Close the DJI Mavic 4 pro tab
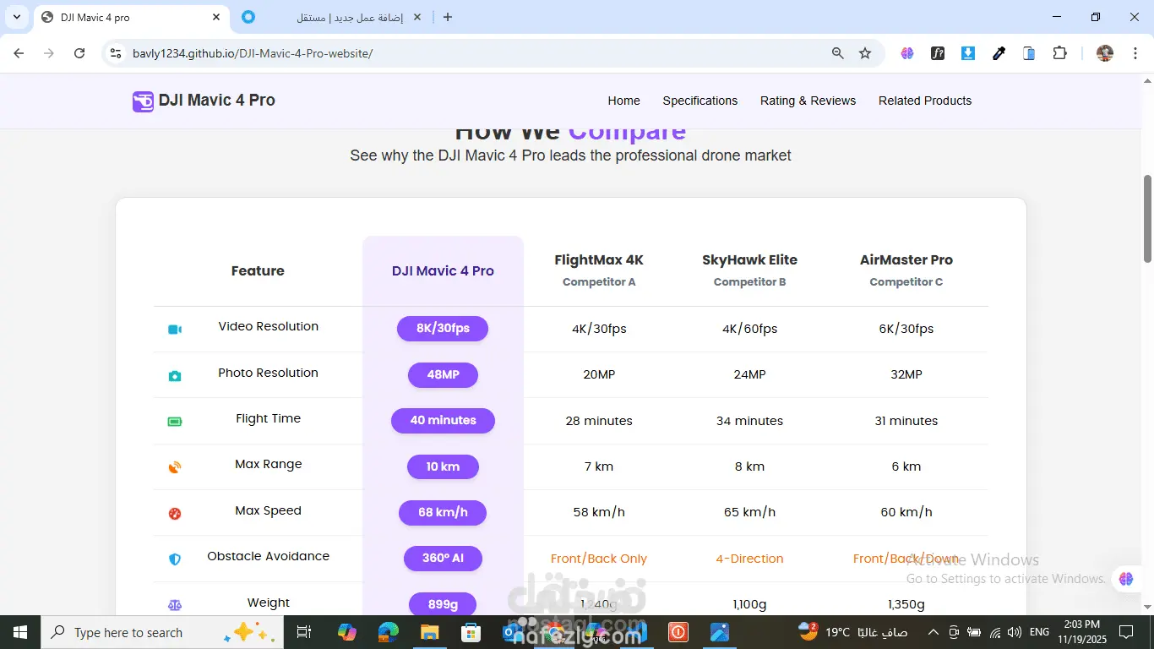Viewport: 1154px width, 649px height. (x=216, y=17)
